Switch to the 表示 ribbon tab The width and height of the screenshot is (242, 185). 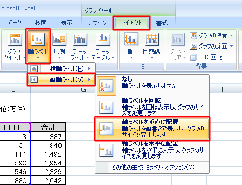coord(66,23)
